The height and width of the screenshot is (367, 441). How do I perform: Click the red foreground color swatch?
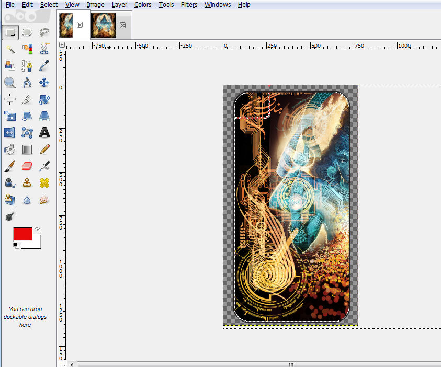[x=22, y=233]
